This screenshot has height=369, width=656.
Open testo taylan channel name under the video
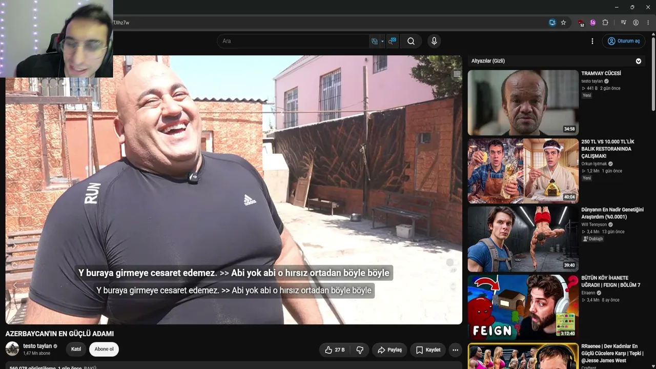(x=37, y=346)
